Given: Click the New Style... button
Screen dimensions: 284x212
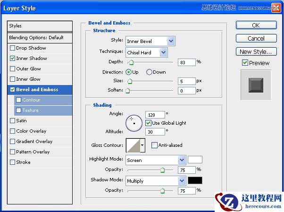Looking at the screenshot, I should click(256, 51).
